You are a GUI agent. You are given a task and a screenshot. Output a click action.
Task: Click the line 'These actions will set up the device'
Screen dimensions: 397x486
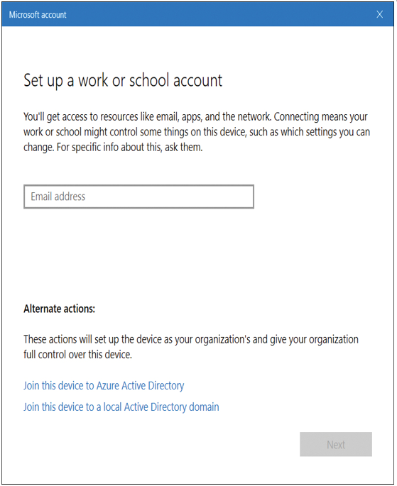pos(191,339)
